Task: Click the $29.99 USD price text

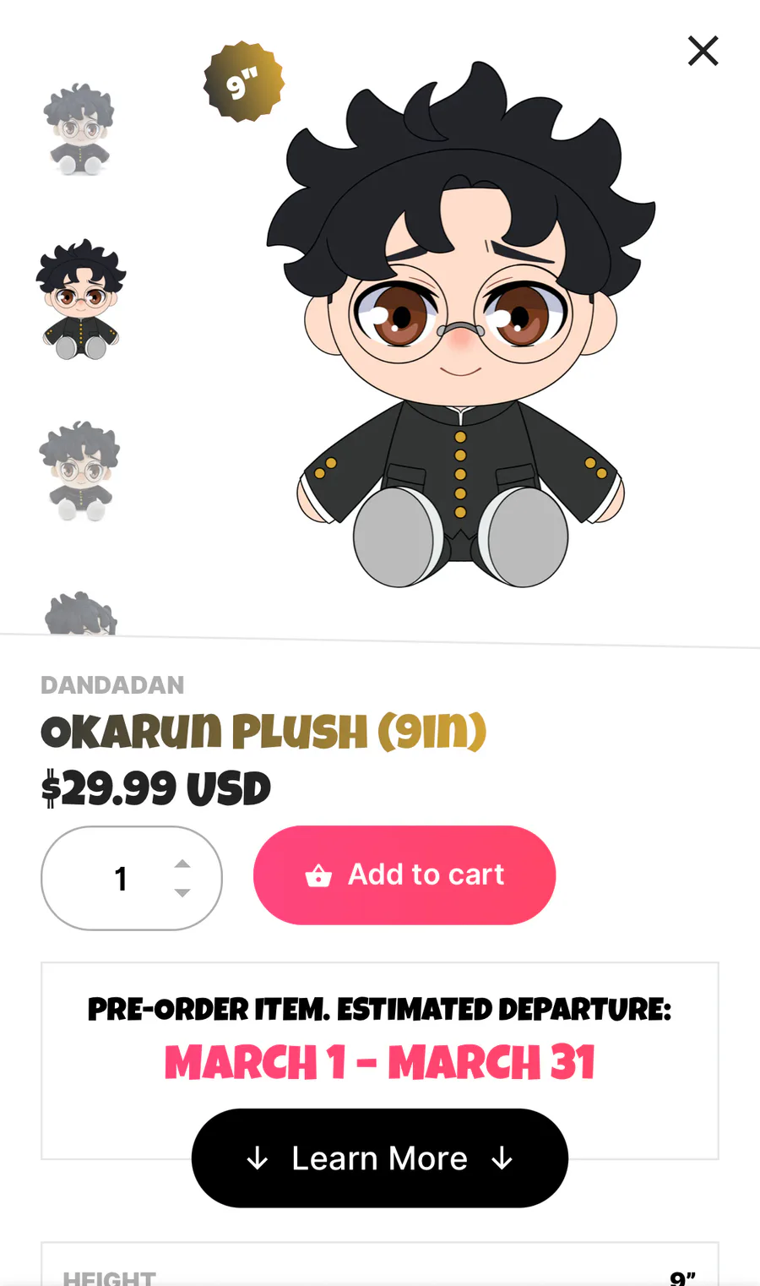Action: coord(156,789)
